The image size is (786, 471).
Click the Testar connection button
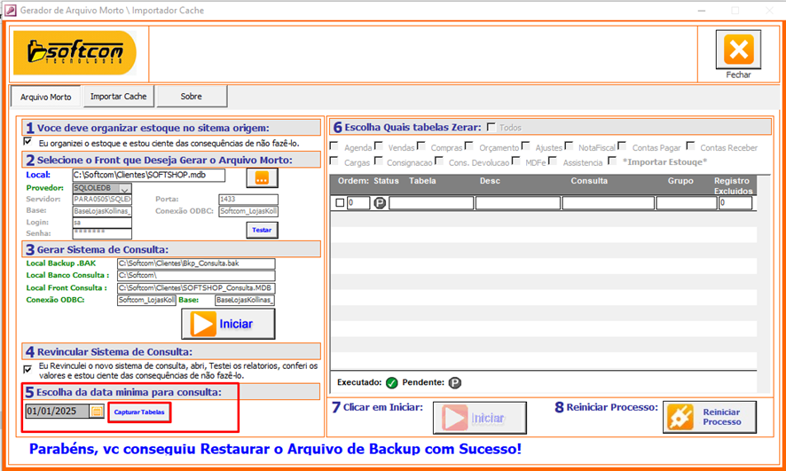coord(262,230)
